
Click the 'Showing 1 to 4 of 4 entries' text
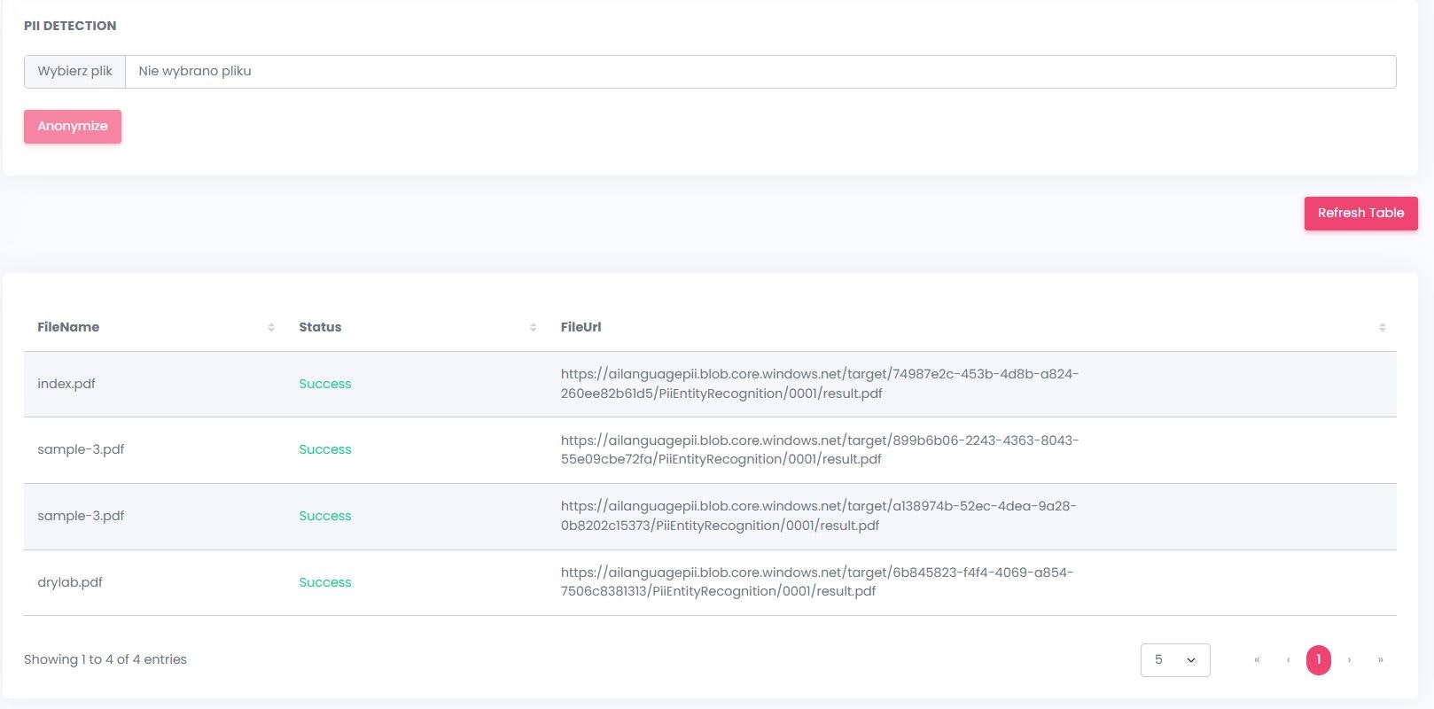(x=105, y=660)
